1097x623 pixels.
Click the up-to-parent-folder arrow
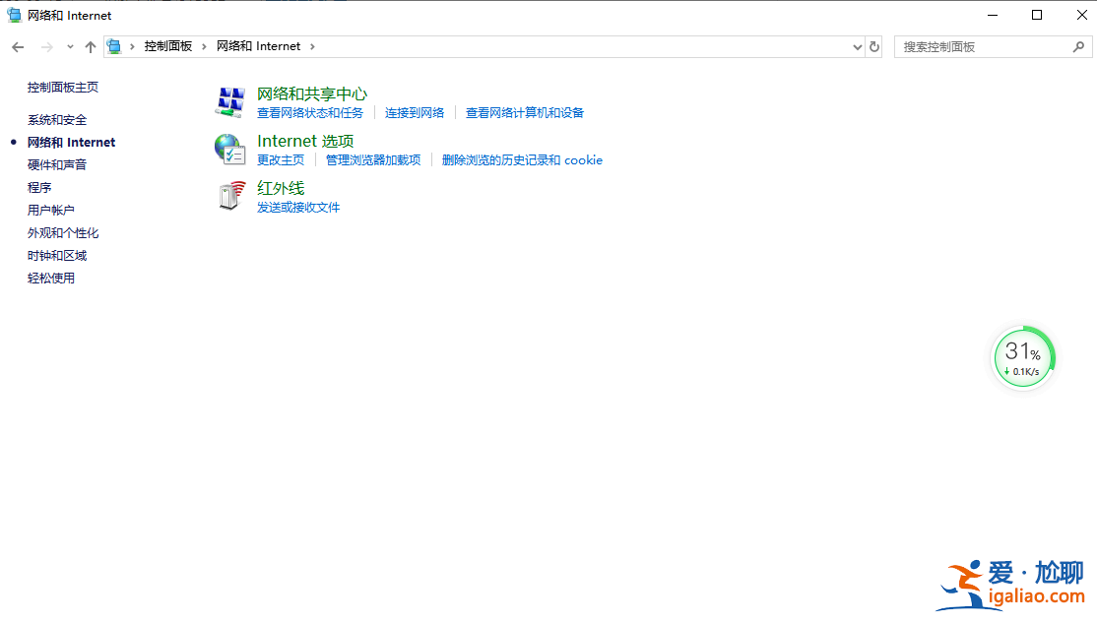tap(90, 46)
